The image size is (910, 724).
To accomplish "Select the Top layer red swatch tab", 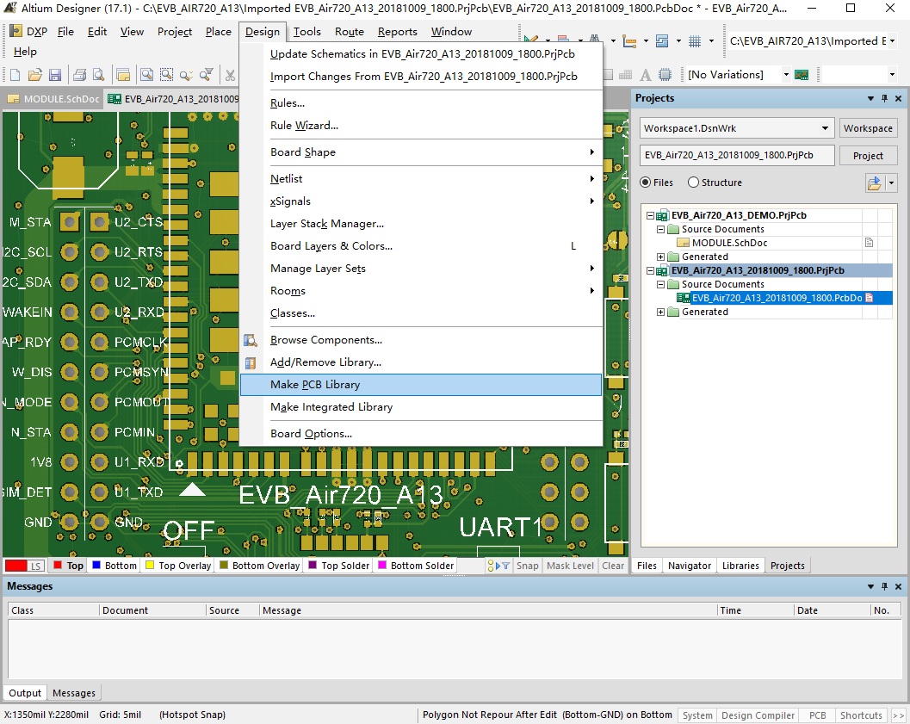I will pos(68,566).
